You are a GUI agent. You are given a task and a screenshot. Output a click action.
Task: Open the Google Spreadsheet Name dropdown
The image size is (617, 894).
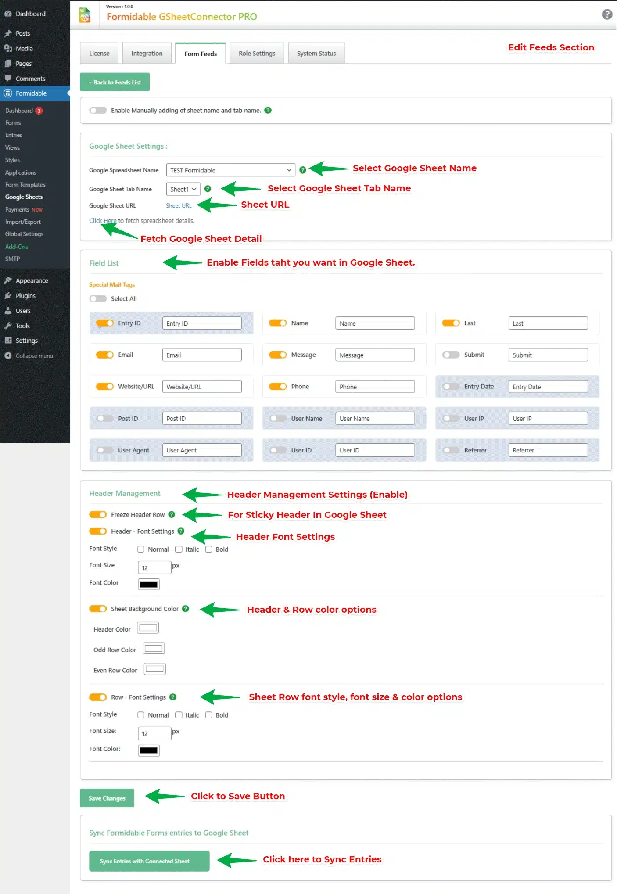(230, 170)
